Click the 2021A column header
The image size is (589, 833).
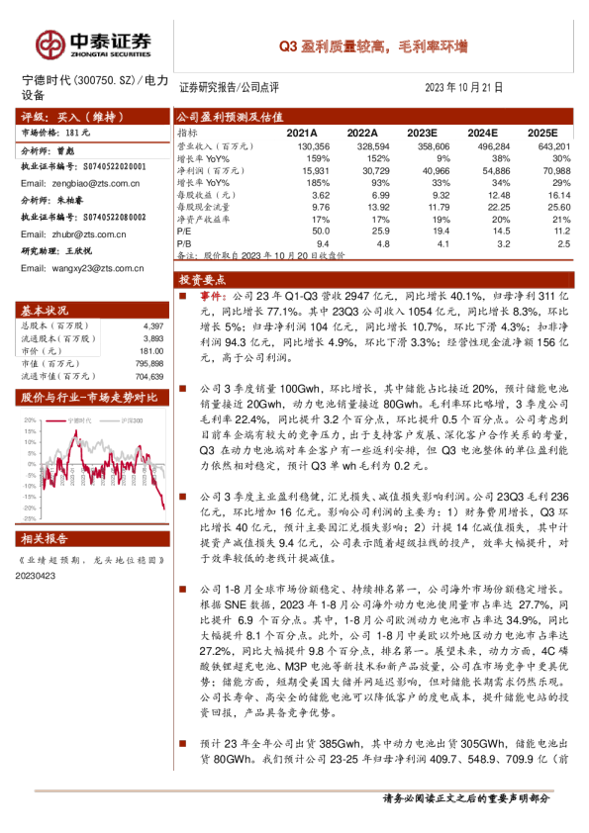(x=302, y=134)
